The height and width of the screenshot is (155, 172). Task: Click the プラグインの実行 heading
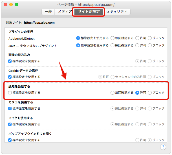[x=21, y=32]
